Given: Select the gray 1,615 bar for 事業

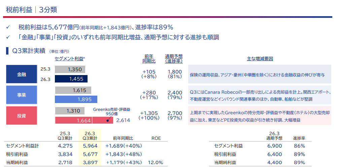Looking at the screenshot, I should click(73, 90).
